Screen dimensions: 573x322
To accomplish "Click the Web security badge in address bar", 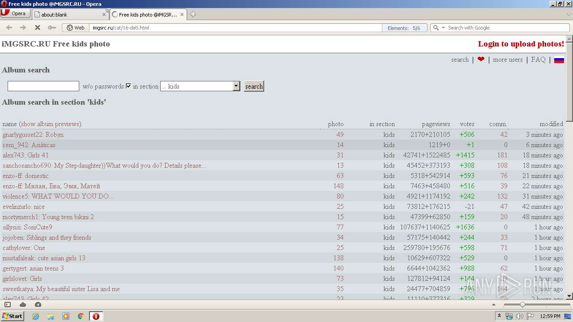I will (76, 28).
